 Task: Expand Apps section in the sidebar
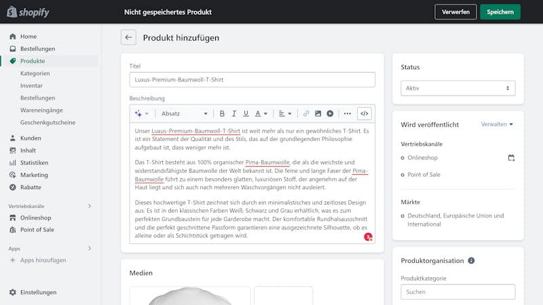pyautogui.click(x=90, y=248)
